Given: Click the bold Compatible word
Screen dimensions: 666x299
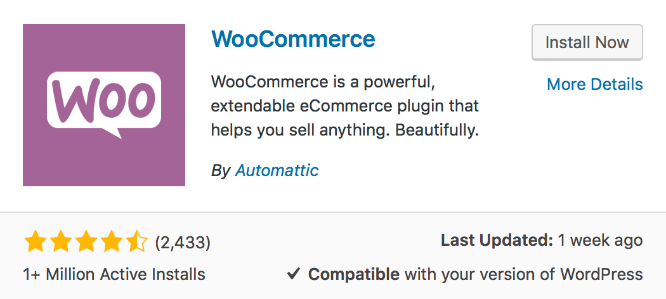Looking at the screenshot, I should [x=353, y=274].
